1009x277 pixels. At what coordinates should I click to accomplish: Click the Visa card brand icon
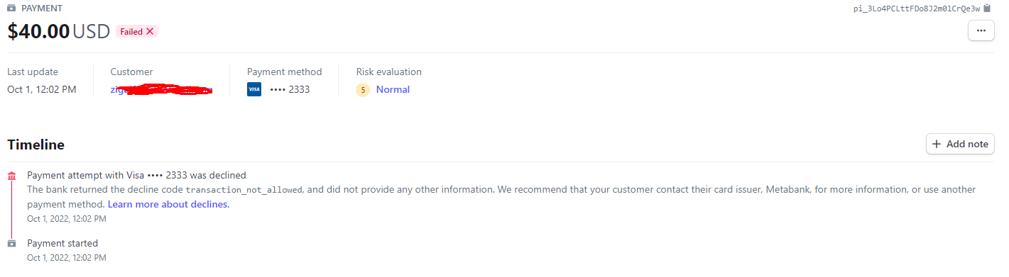click(254, 89)
